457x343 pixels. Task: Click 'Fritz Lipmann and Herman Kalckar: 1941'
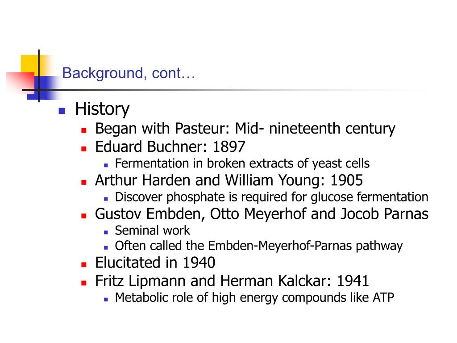tap(232, 281)
